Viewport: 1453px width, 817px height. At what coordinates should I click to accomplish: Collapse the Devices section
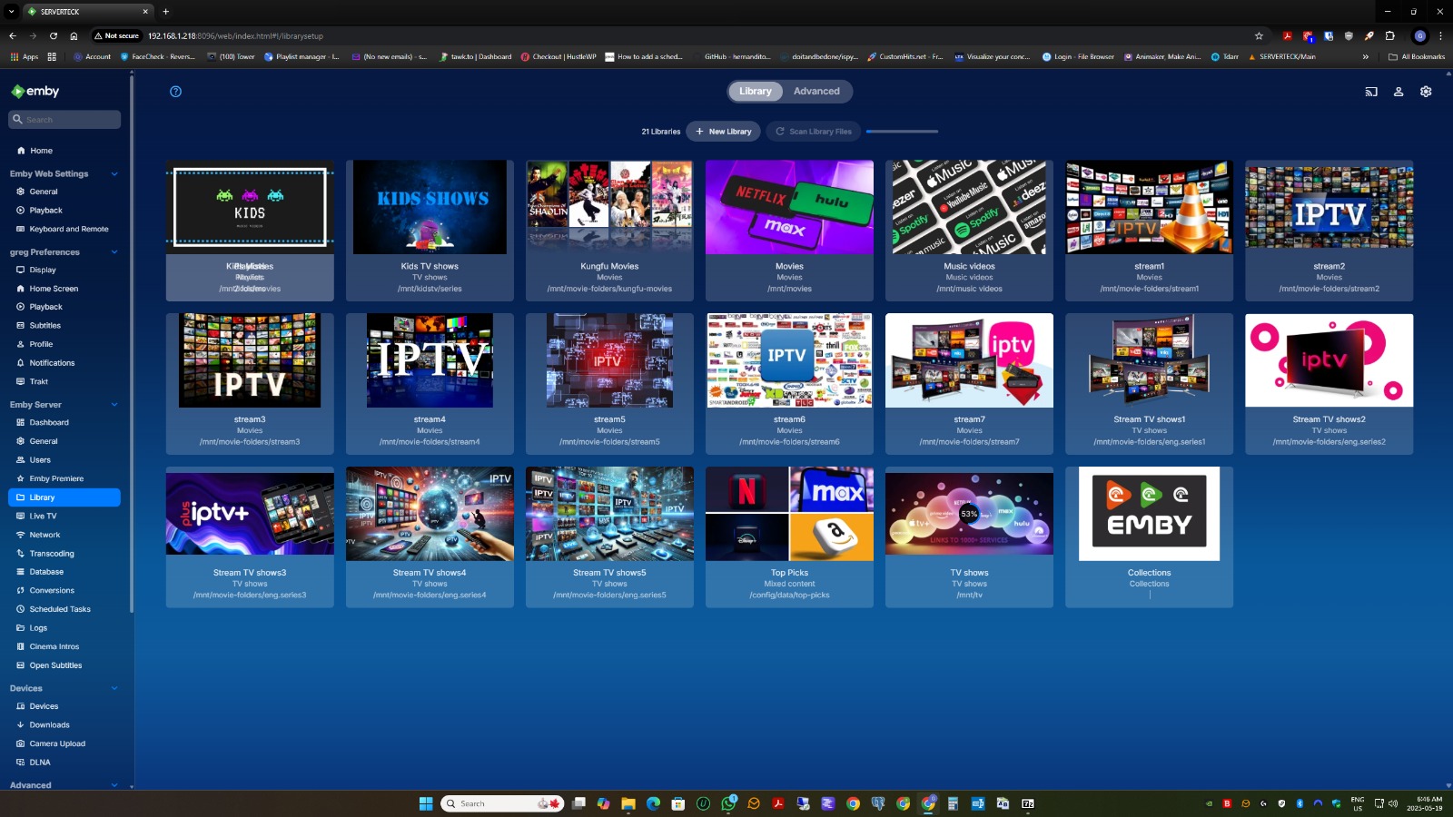(x=114, y=688)
